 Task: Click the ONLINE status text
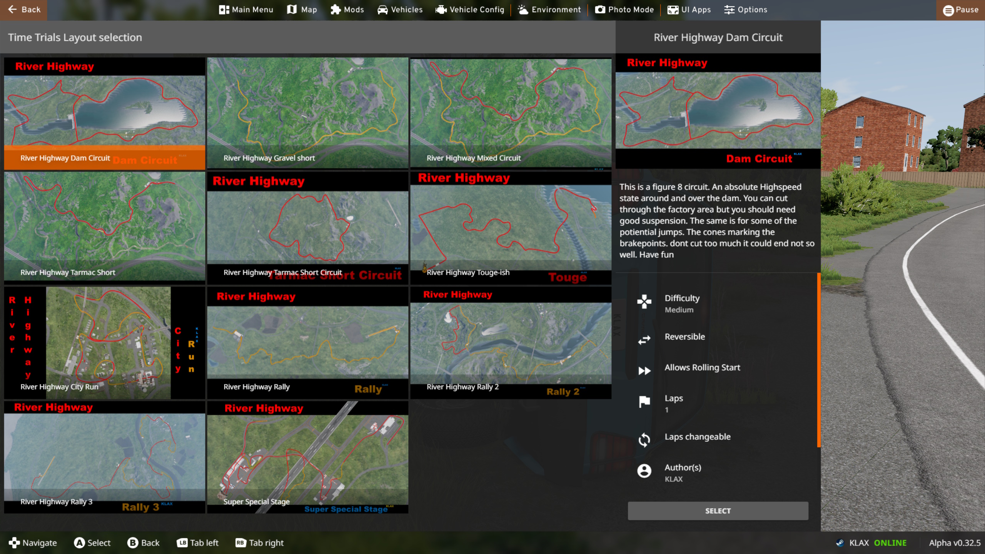pyautogui.click(x=890, y=543)
